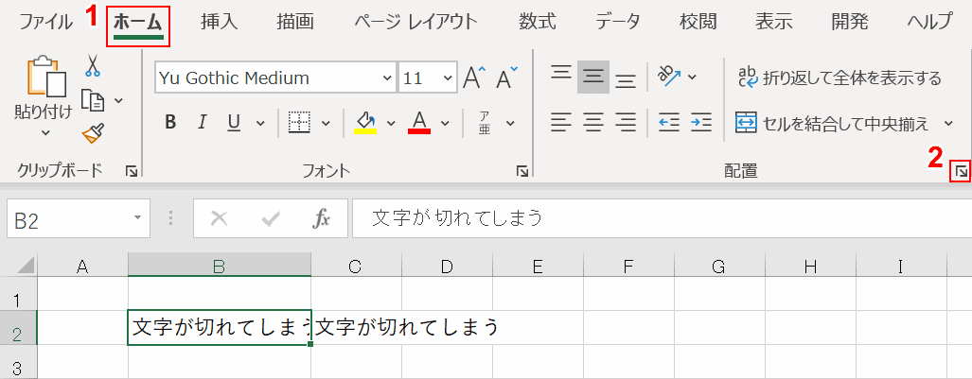Switch to the 数式 tab
Image resolution: width=972 pixels, height=379 pixels.
(x=538, y=22)
